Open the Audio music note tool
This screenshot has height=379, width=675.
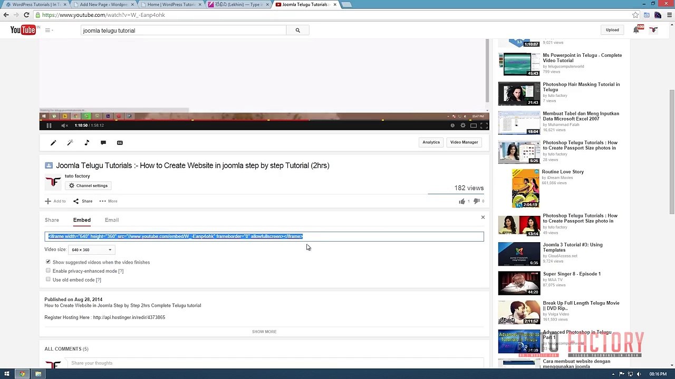[86, 143]
